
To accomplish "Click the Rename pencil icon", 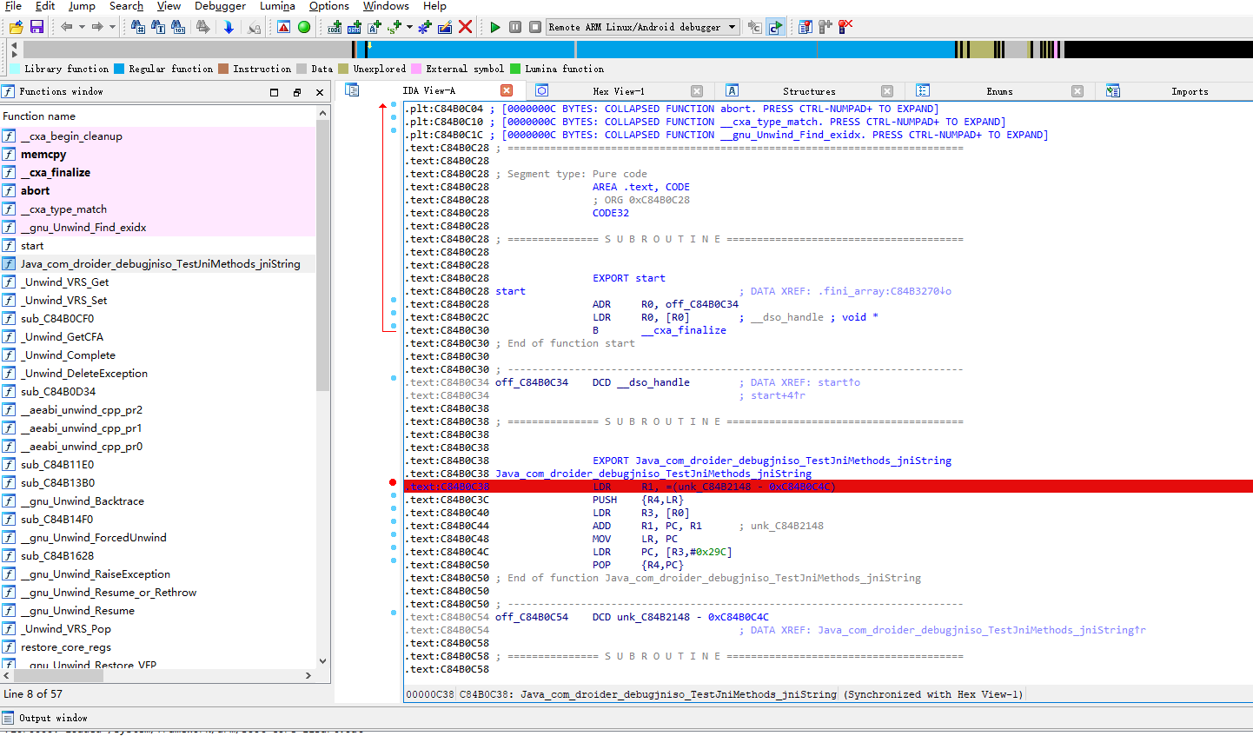I will [x=445, y=27].
